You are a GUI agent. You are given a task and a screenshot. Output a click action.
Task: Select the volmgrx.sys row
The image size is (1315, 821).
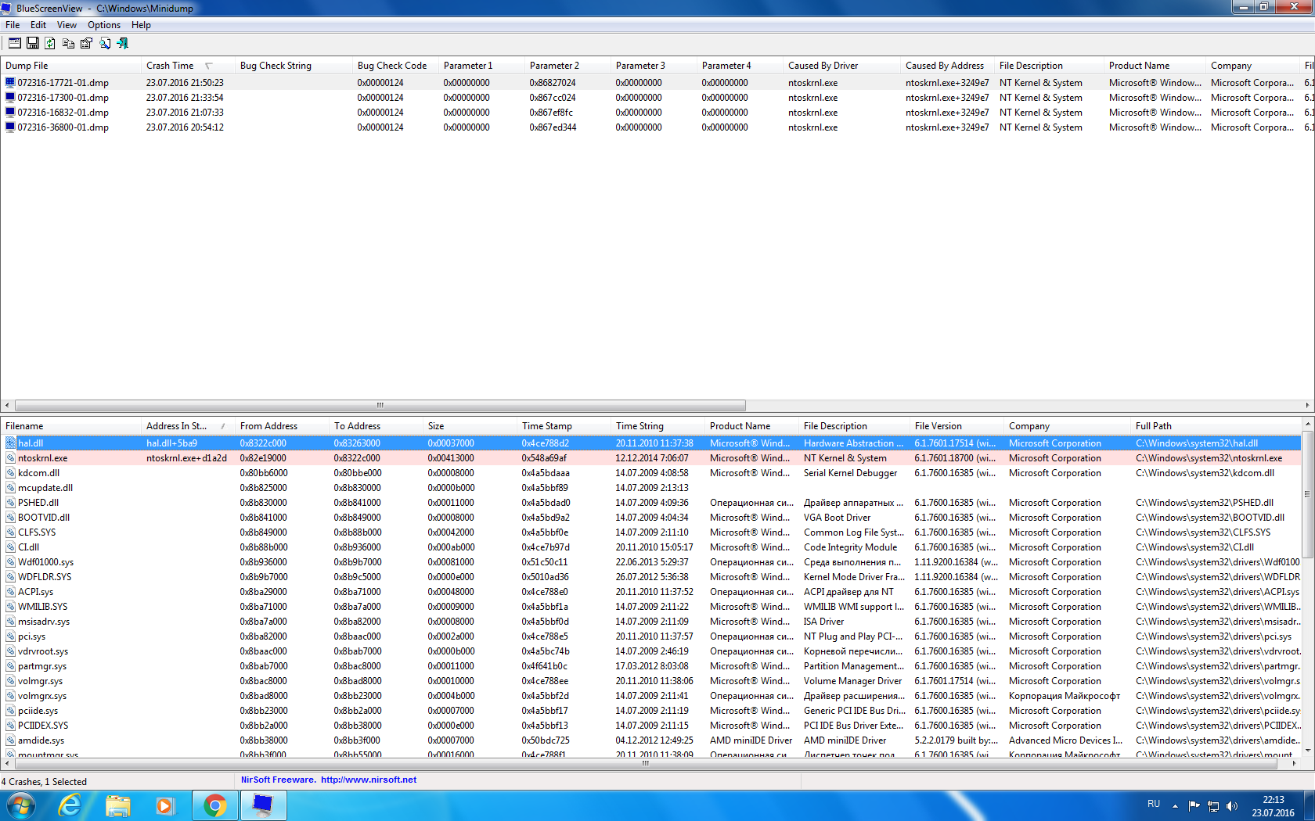coord(650,696)
